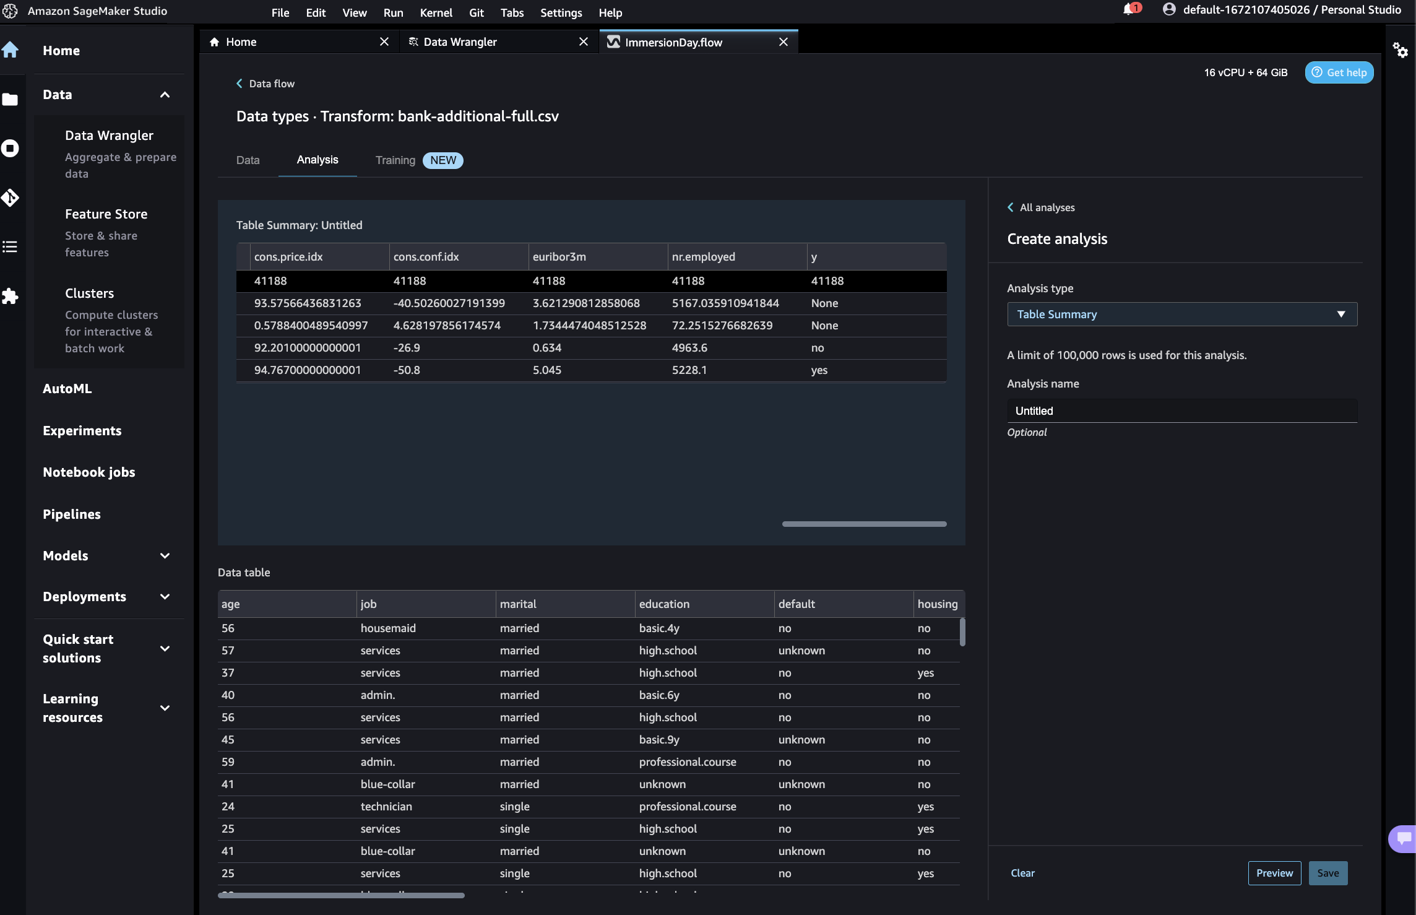Image resolution: width=1416 pixels, height=915 pixels.
Task: Click the Home icon in left sidebar
Action: point(11,50)
